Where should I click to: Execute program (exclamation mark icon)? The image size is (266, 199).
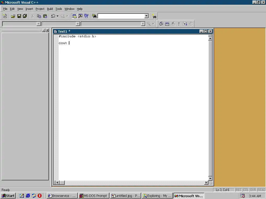point(179,24)
